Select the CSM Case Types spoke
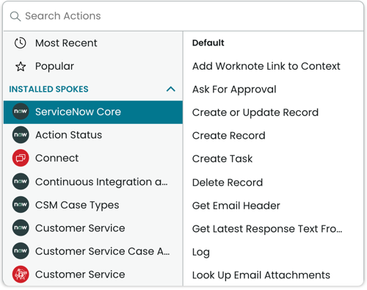 pyautogui.click(x=93, y=205)
